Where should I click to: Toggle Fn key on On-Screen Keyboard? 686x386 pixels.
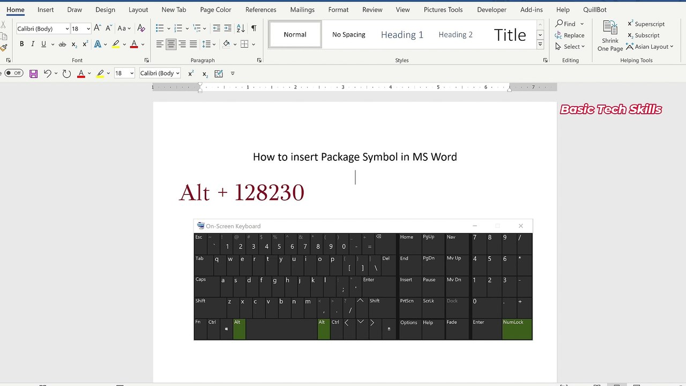click(200, 329)
